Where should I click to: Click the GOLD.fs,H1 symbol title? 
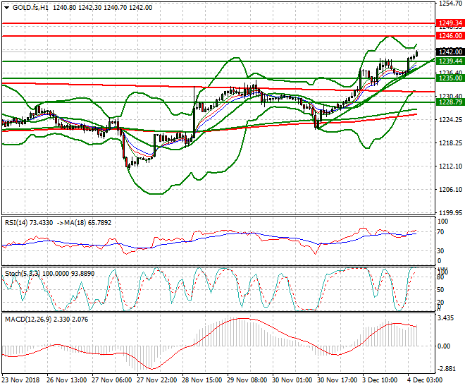click(x=30, y=6)
